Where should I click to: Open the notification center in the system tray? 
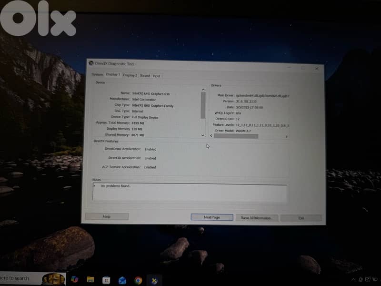[x=376, y=280]
